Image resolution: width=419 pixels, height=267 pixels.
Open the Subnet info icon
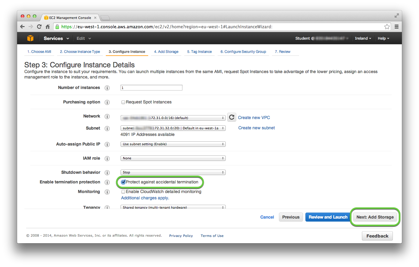coord(107,128)
